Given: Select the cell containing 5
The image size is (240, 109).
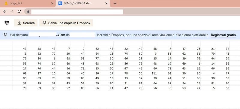Looking at the screenshot, I should click(x=208, y=88).
